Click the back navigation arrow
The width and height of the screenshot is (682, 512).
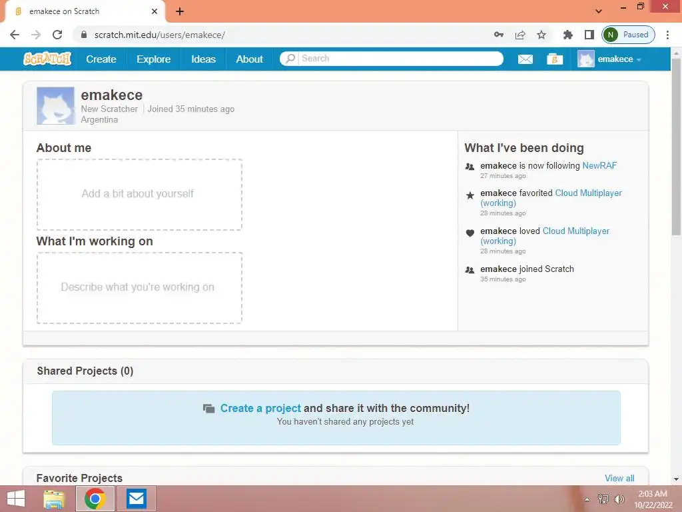pyautogui.click(x=15, y=35)
